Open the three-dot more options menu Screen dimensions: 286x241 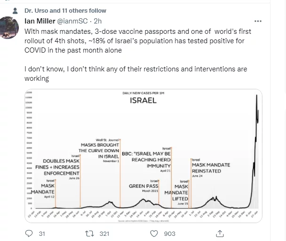pyautogui.click(x=258, y=22)
